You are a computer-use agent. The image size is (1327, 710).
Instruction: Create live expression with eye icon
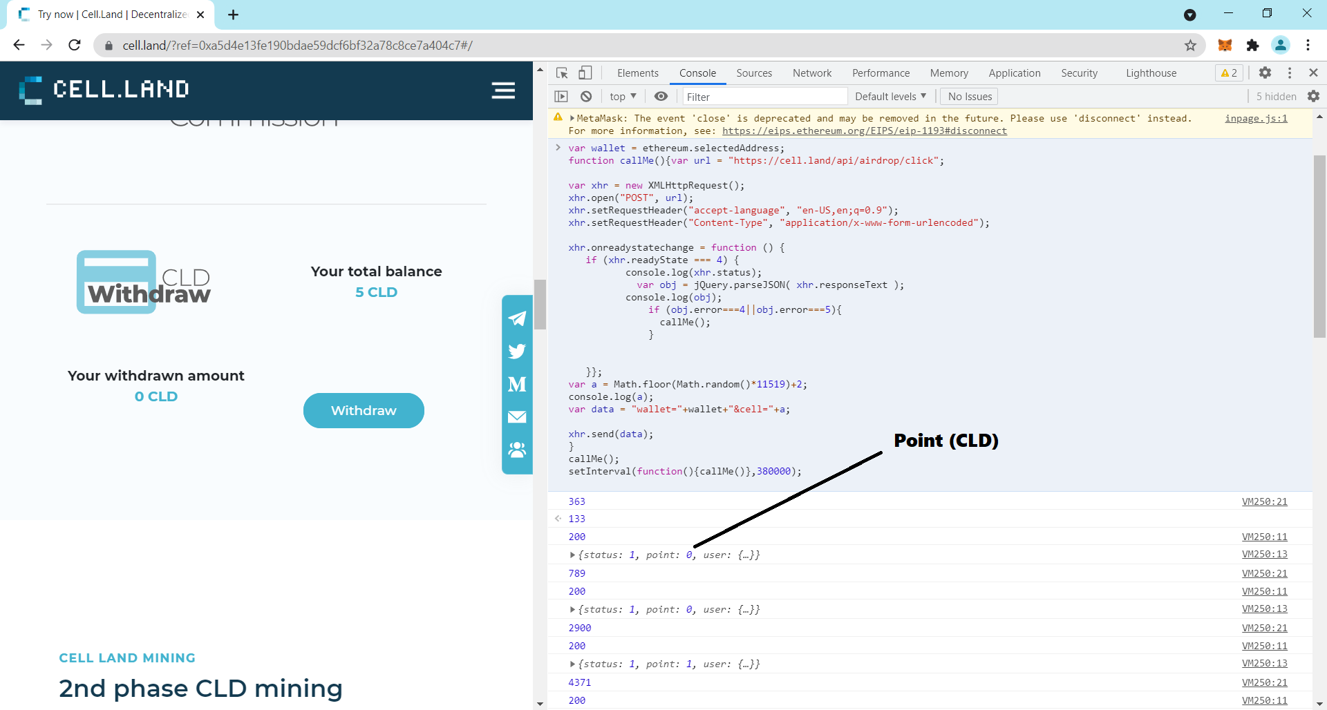(x=661, y=97)
